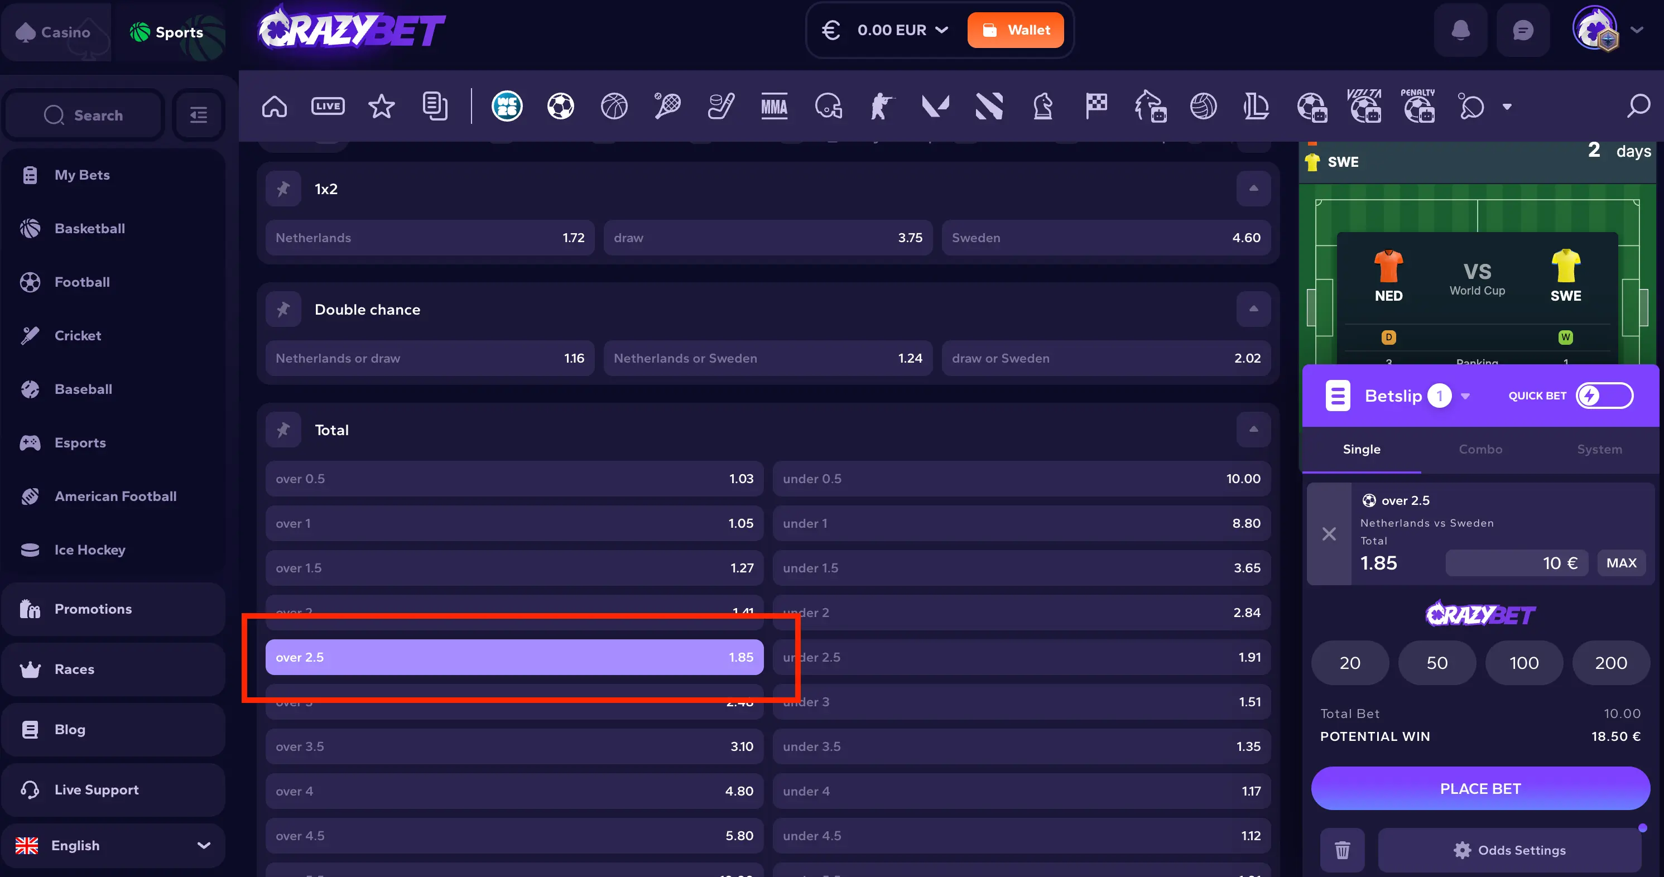The image size is (1664, 877).
Task: Select the virtual horse racing icon
Action: pyautogui.click(x=1150, y=106)
